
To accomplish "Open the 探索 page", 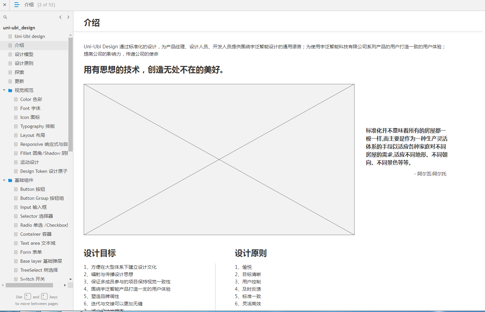I will coord(19,72).
